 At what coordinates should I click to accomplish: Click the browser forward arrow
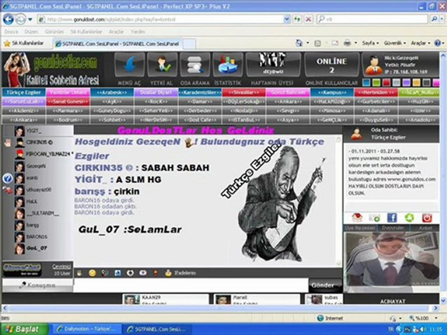[x=21, y=20]
